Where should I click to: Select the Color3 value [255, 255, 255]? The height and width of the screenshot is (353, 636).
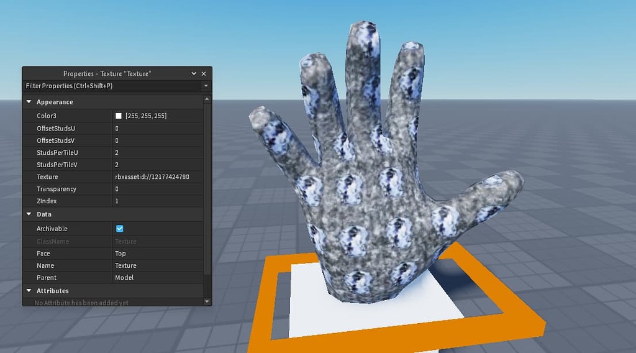click(x=146, y=116)
